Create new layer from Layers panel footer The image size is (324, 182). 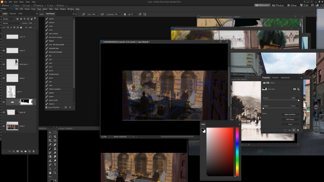30,151
